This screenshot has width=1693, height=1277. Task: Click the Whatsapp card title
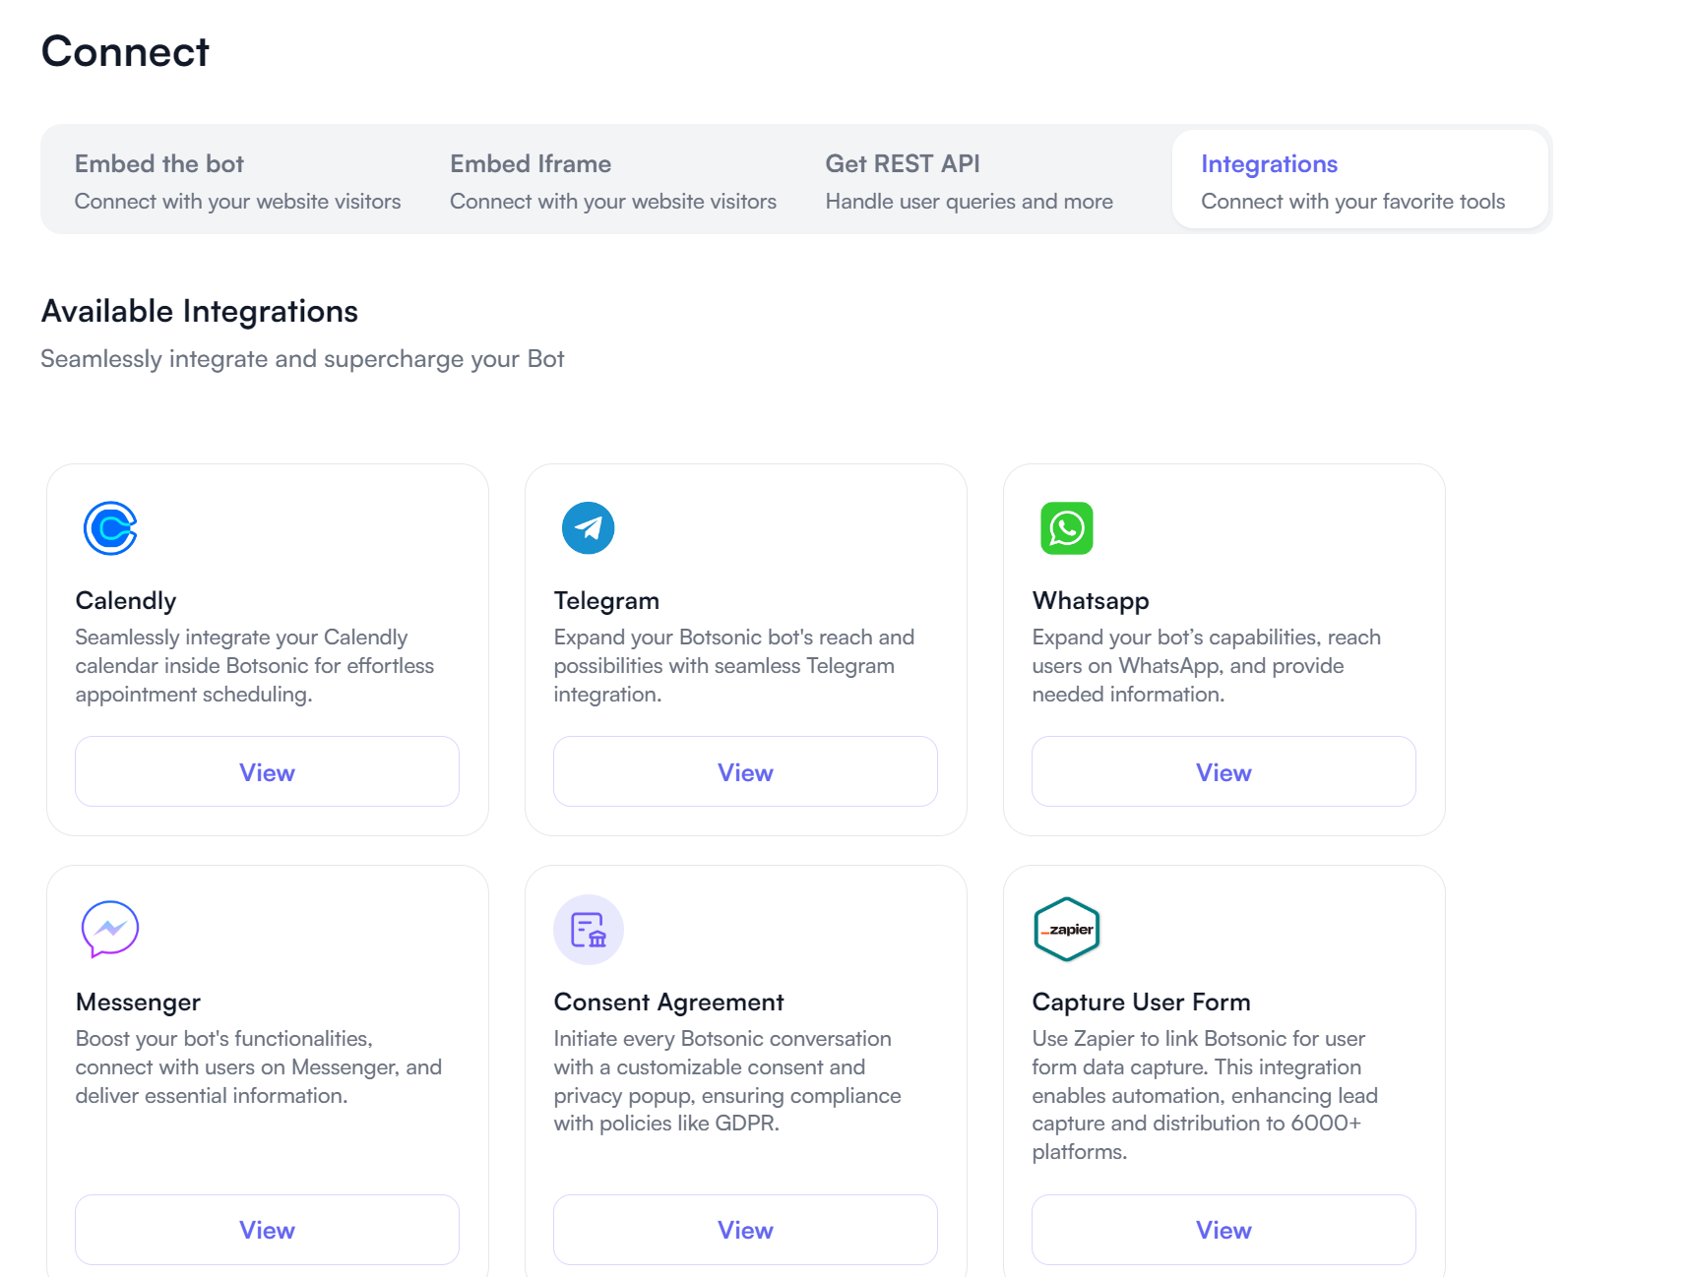point(1090,600)
